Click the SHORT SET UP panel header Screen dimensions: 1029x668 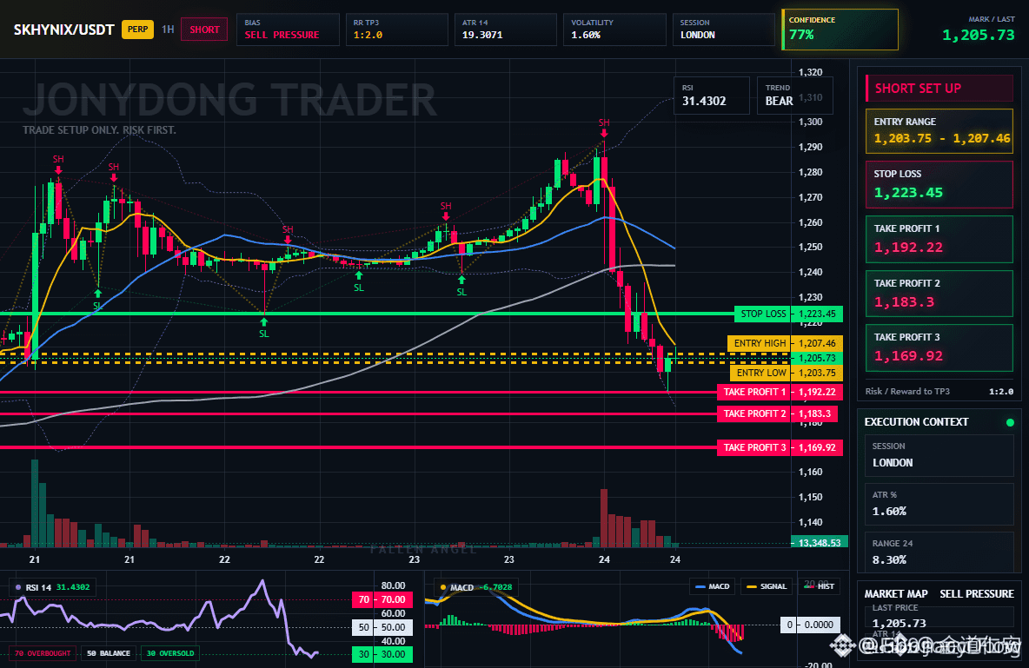point(939,89)
